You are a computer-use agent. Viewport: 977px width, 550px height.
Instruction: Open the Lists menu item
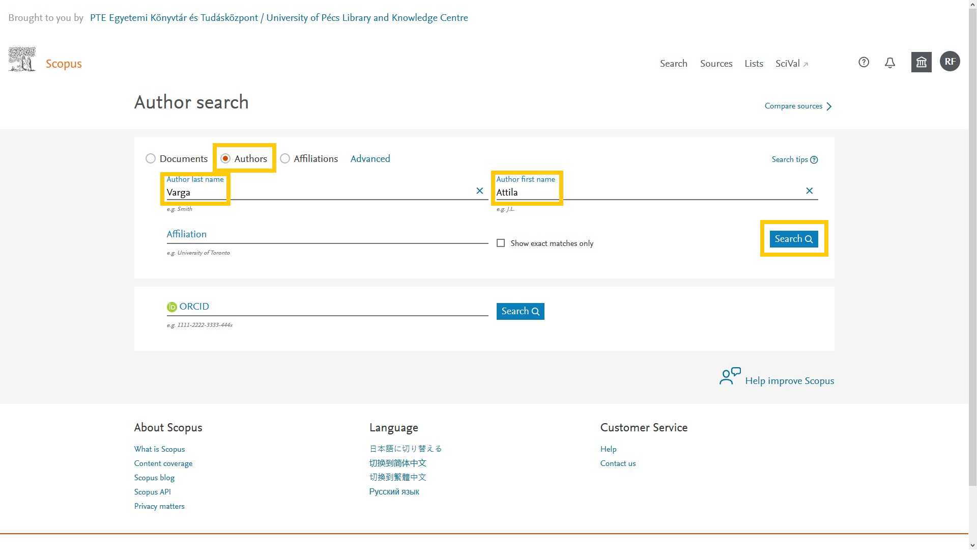click(754, 64)
